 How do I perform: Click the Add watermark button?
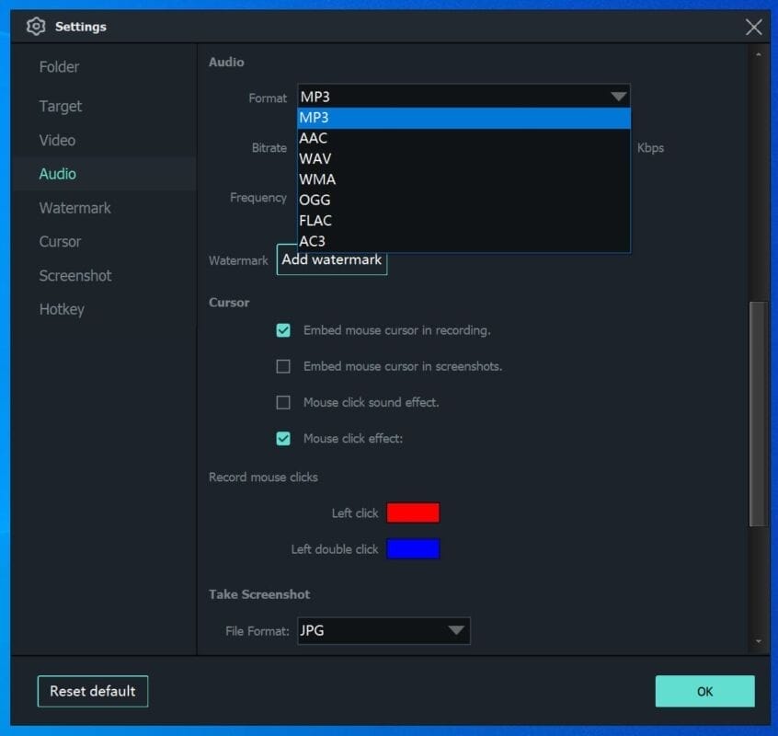[x=331, y=260]
